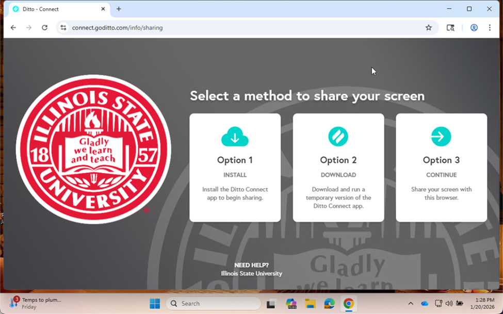503x314 pixels.
Task: Click the INSTALL label
Action: point(235,175)
